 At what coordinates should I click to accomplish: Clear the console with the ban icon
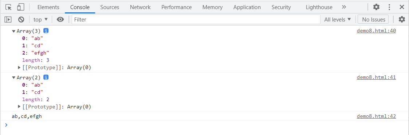(x=21, y=19)
